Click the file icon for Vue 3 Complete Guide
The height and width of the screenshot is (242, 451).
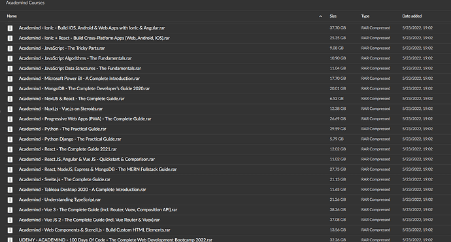(10, 210)
